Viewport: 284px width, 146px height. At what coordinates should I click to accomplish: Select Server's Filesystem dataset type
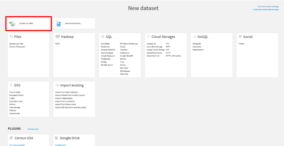tap(17, 47)
